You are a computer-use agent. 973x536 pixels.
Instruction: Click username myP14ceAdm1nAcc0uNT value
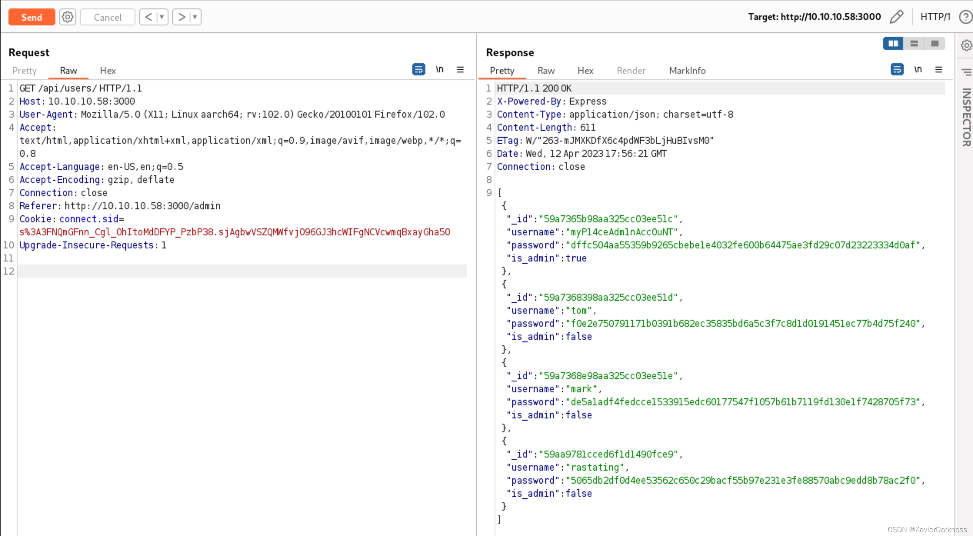622,232
